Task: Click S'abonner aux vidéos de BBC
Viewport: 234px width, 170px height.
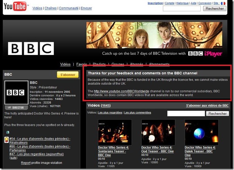Action: (207, 105)
